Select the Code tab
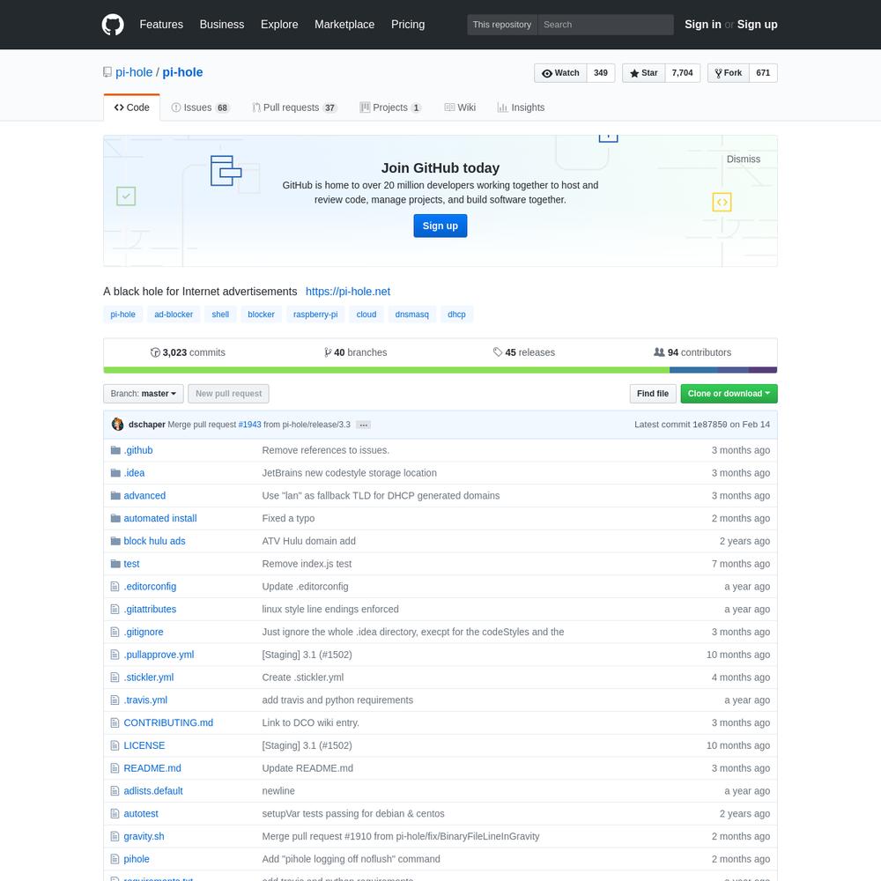The height and width of the screenshot is (881, 881). coord(131,107)
